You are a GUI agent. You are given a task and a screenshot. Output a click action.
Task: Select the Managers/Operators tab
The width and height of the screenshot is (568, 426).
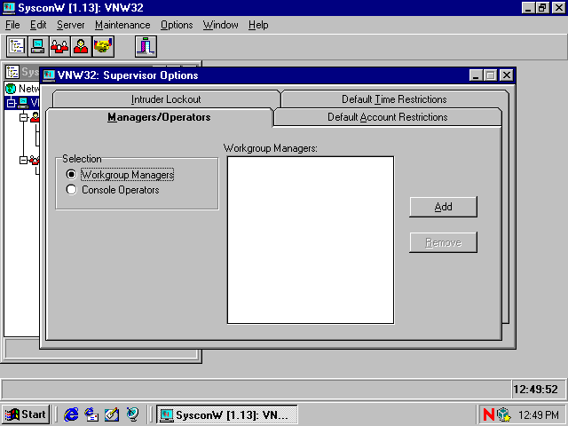159,117
